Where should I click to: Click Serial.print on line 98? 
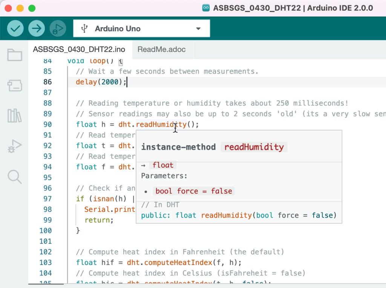[110, 210]
